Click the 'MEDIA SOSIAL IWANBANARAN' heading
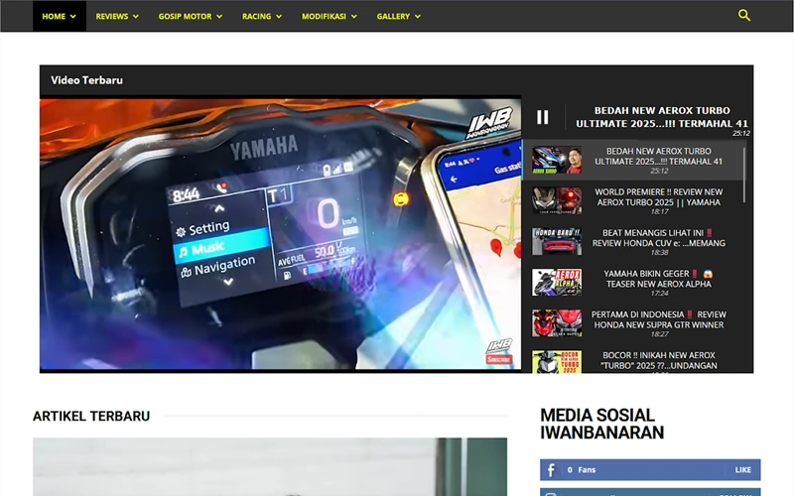The width and height of the screenshot is (794, 496). 601,424
